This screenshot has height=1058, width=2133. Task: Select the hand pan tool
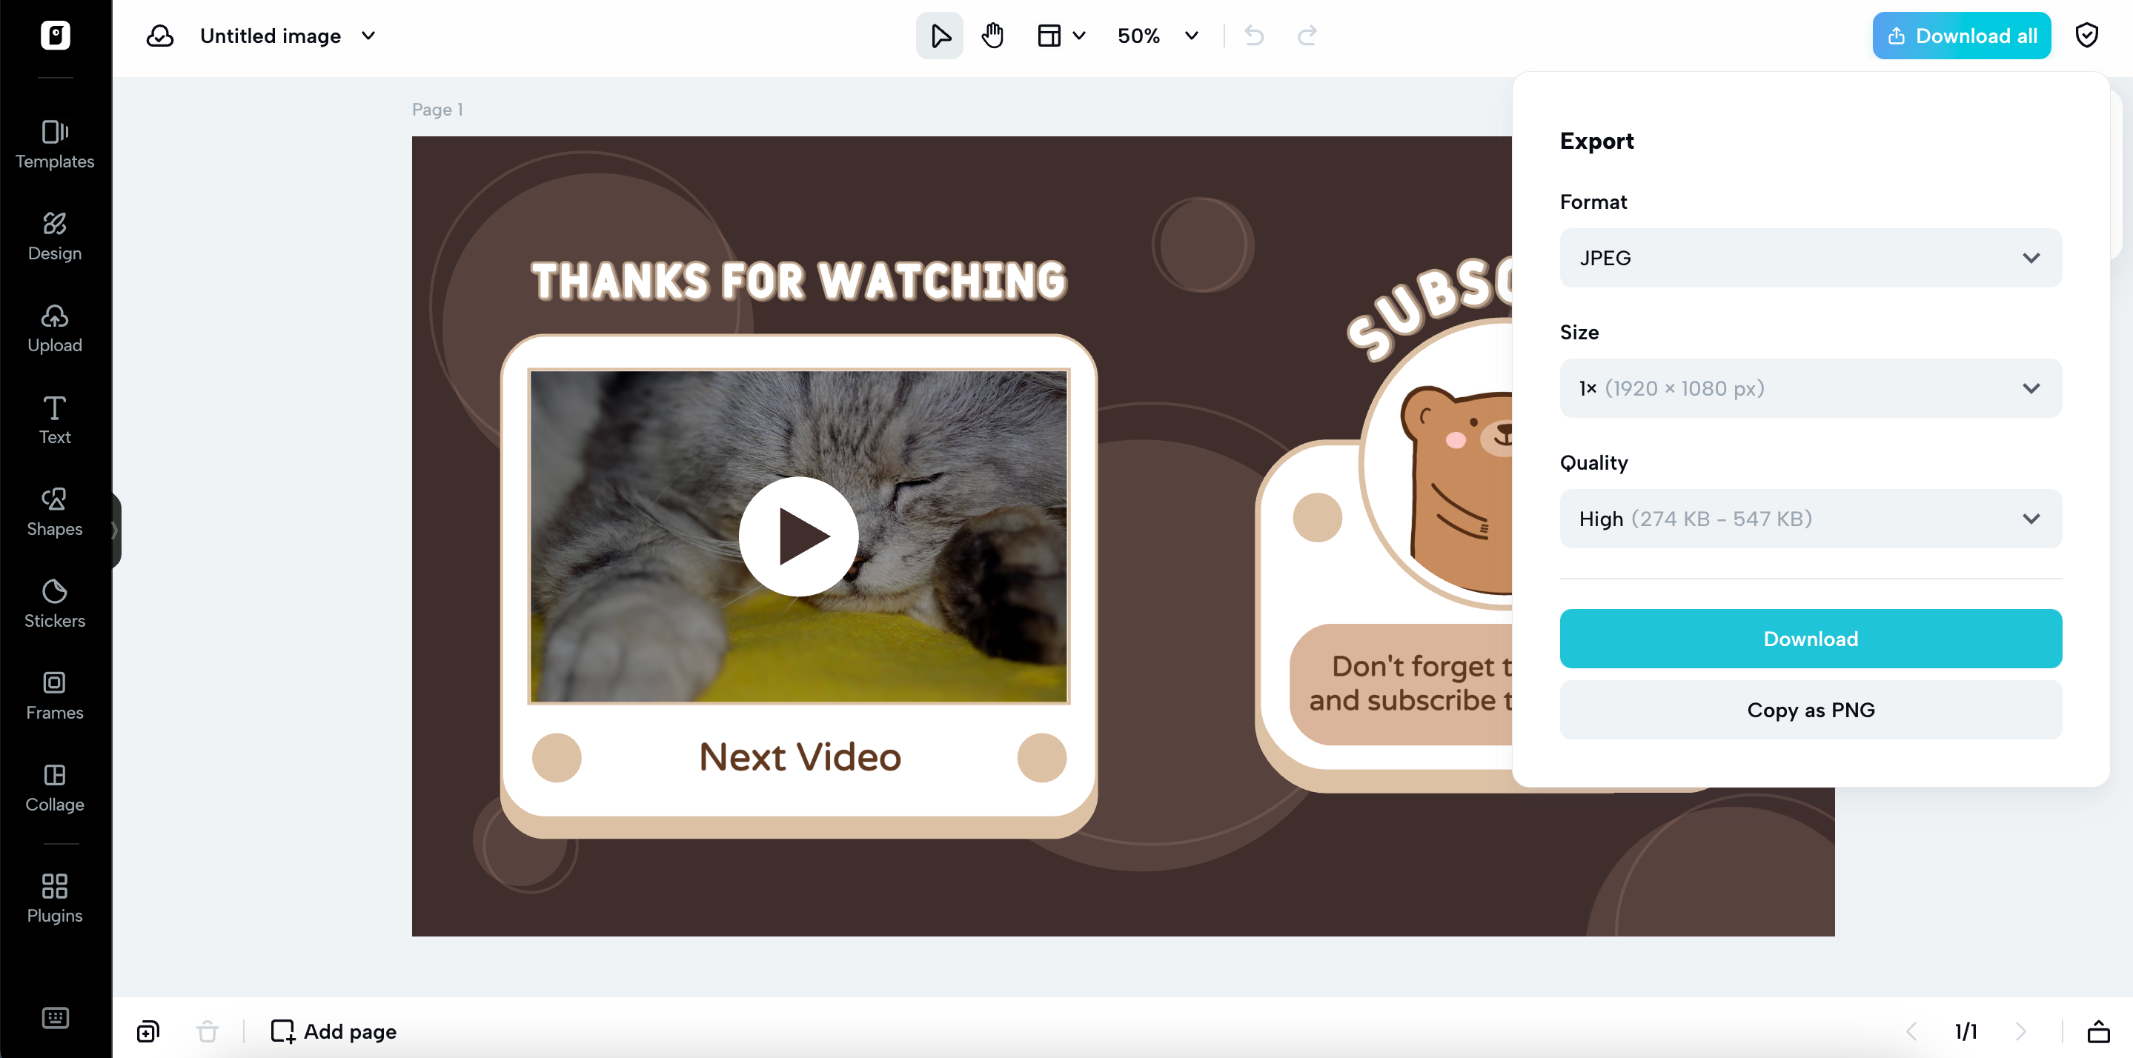tap(992, 36)
